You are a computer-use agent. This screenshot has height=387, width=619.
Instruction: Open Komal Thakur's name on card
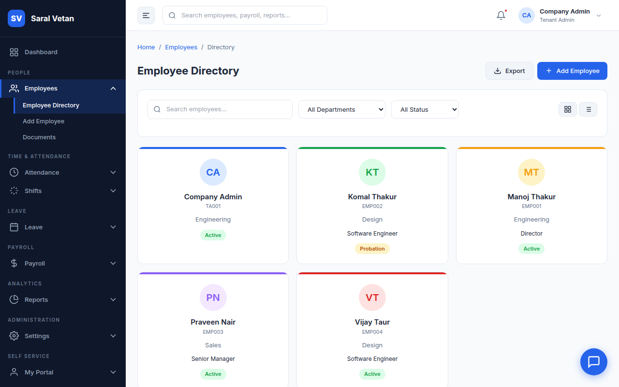coord(372,197)
